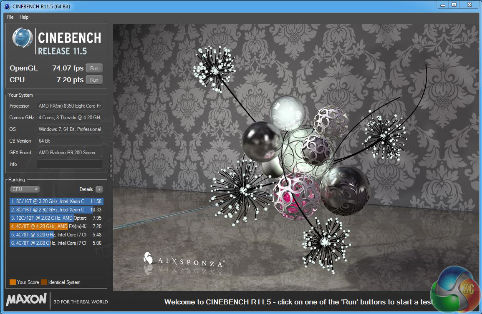Viewport: 482px width, 314px height.
Task: Open the Help menu
Action: [24, 17]
